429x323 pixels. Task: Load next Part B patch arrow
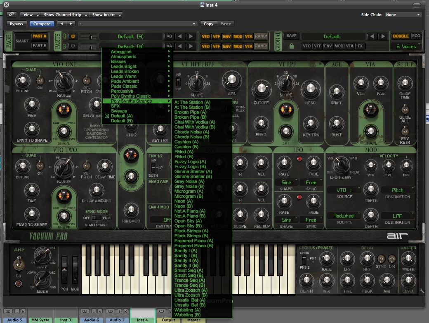point(191,46)
